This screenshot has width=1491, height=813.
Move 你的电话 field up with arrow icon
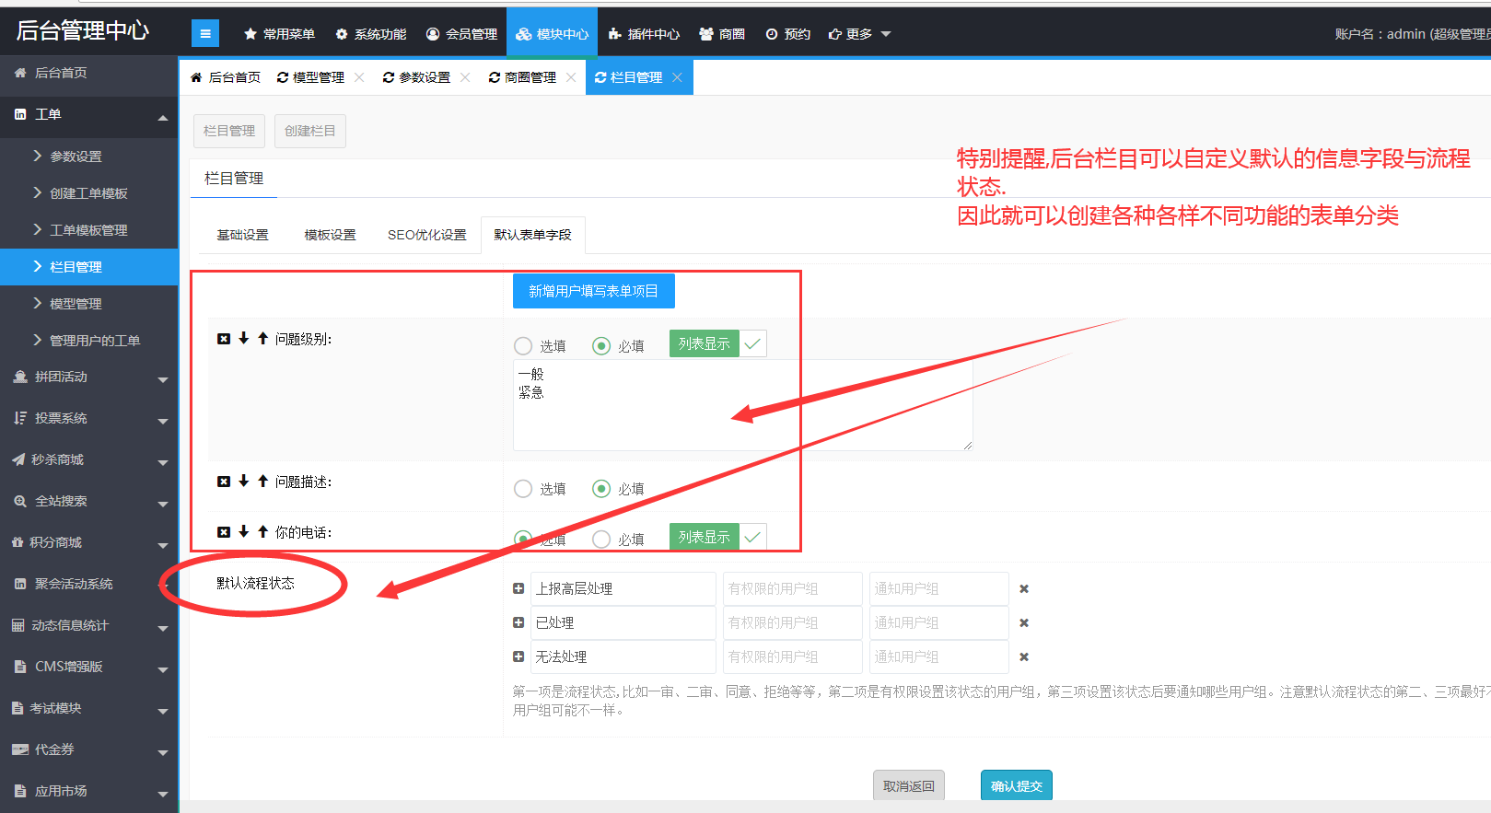coord(263,531)
